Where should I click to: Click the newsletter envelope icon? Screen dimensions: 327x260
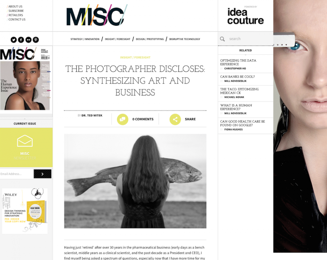coord(25,141)
